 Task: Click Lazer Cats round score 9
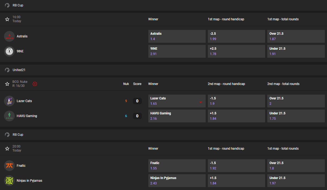tap(126, 101)
